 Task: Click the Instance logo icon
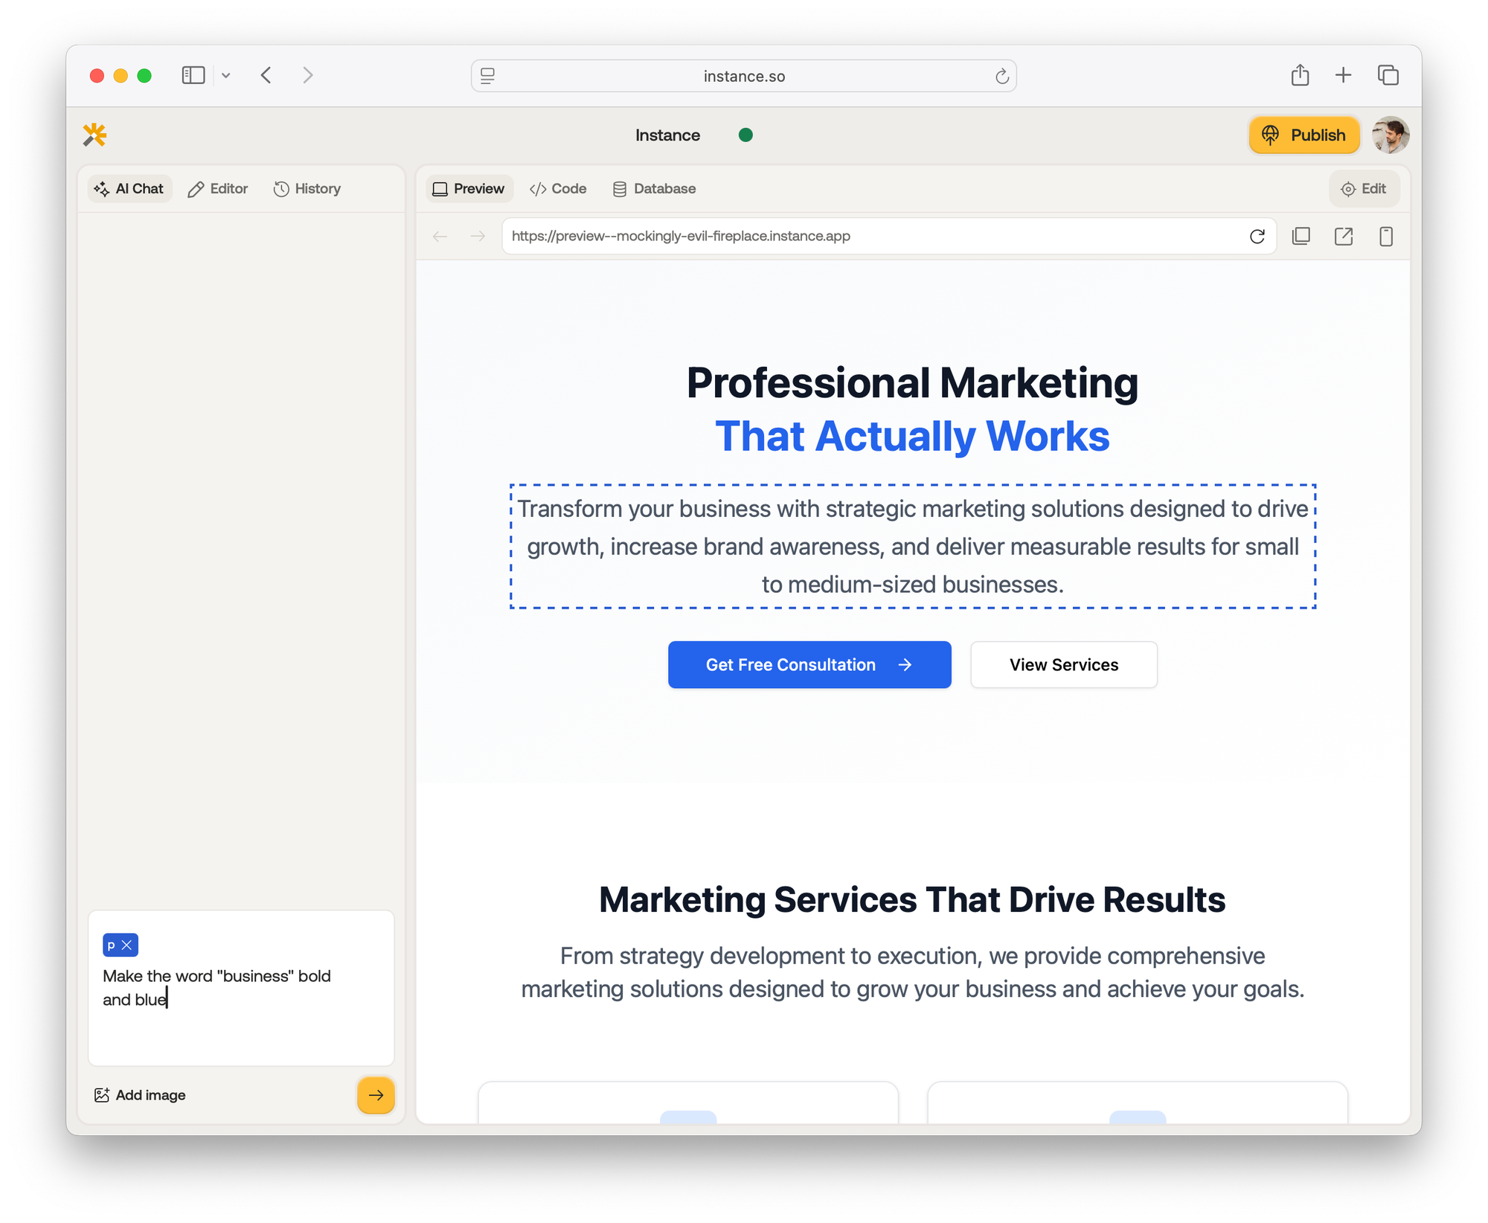(x=94, y=135)
